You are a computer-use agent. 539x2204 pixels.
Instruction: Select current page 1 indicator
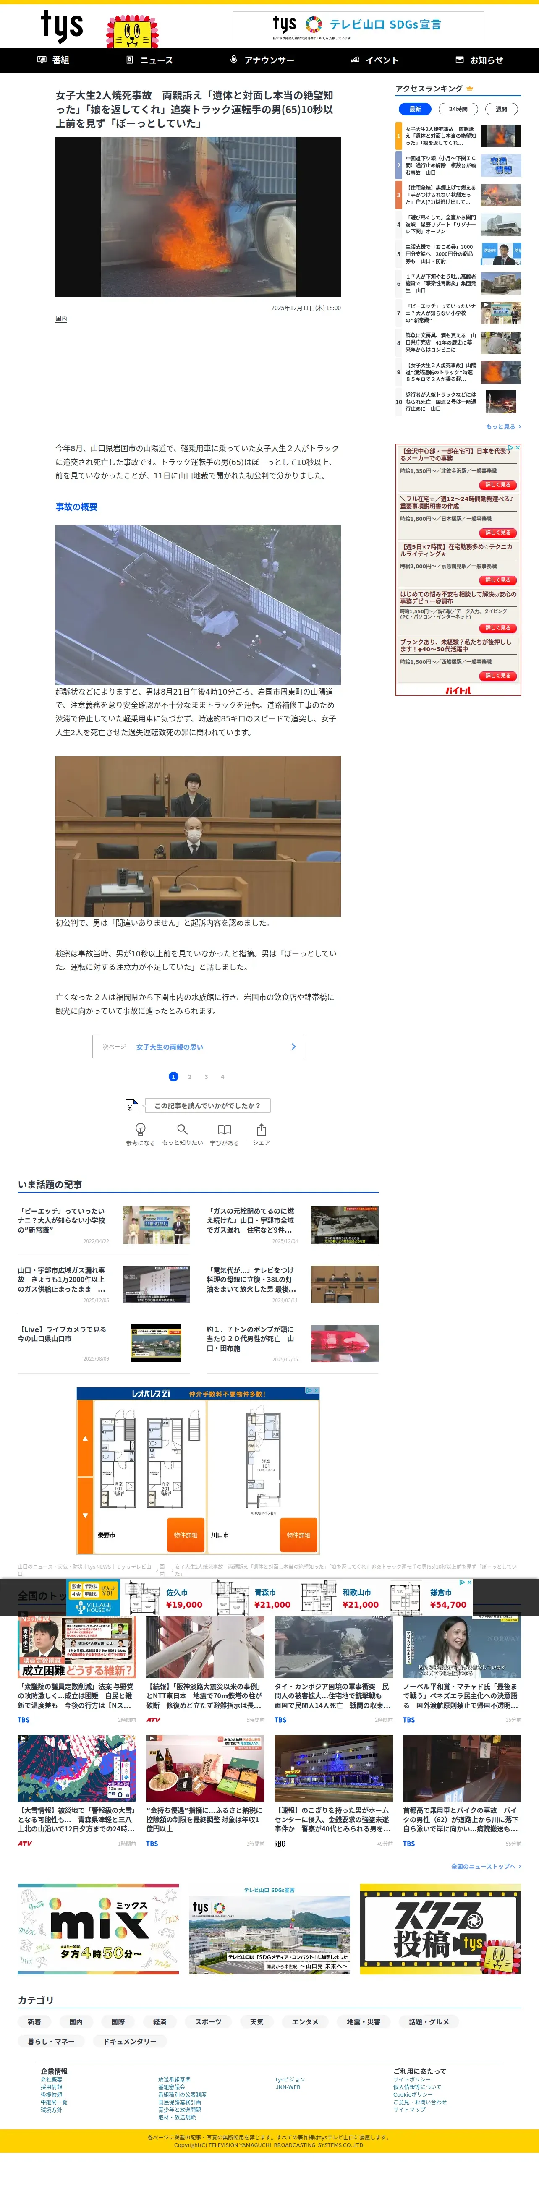coord(174,1076)
